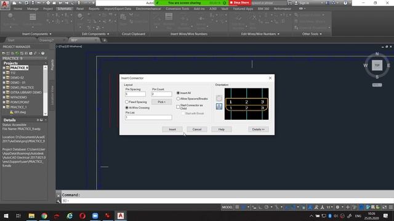
Task: Click the command line customize wrench icon
Action: pos(58,201)
